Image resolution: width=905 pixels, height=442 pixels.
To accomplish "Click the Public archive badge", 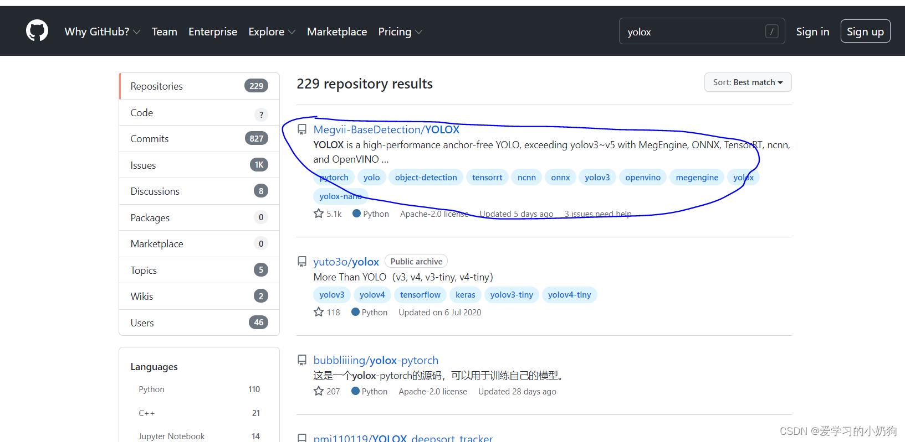I will pyautogui.click(x=416, y=262).
